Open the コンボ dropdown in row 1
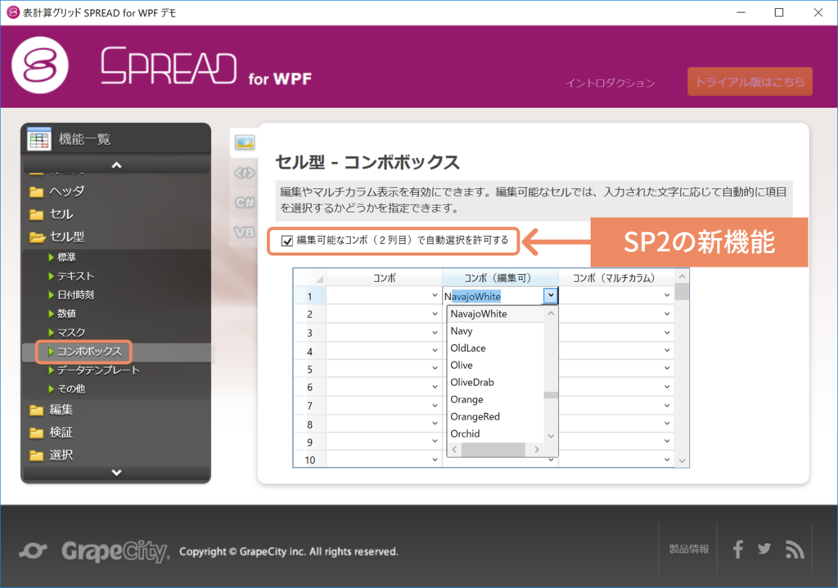 pos(435,295)
